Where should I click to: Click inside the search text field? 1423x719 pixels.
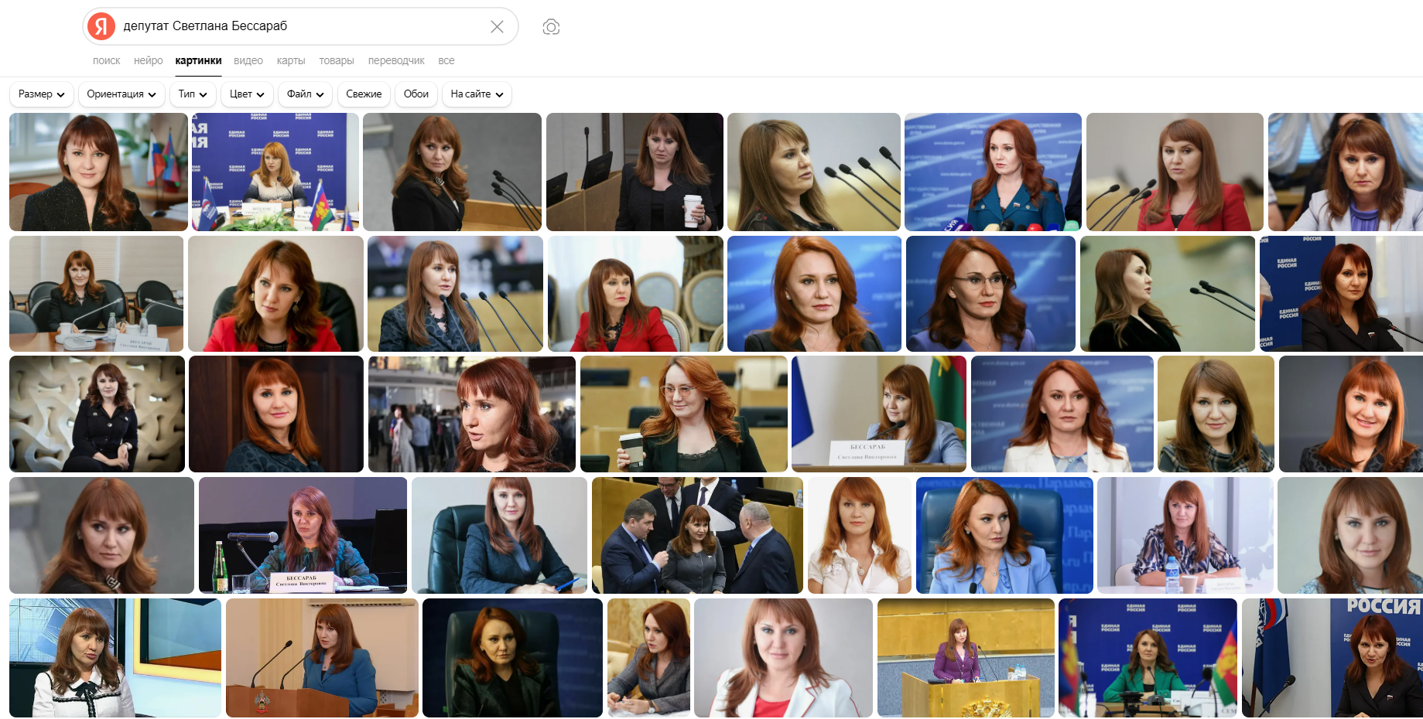pos(302,26)
